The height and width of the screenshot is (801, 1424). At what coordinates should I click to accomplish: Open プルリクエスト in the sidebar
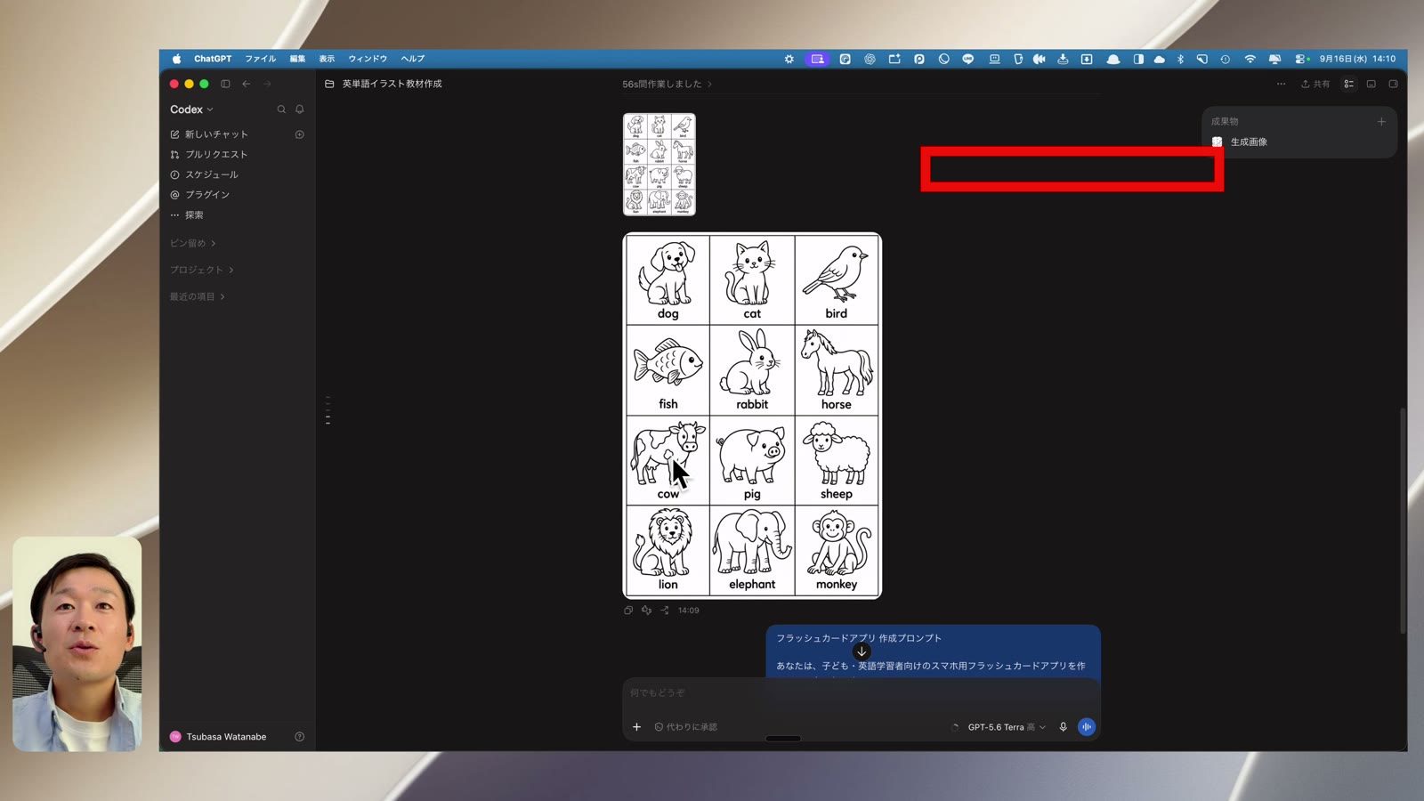point(216,154)
